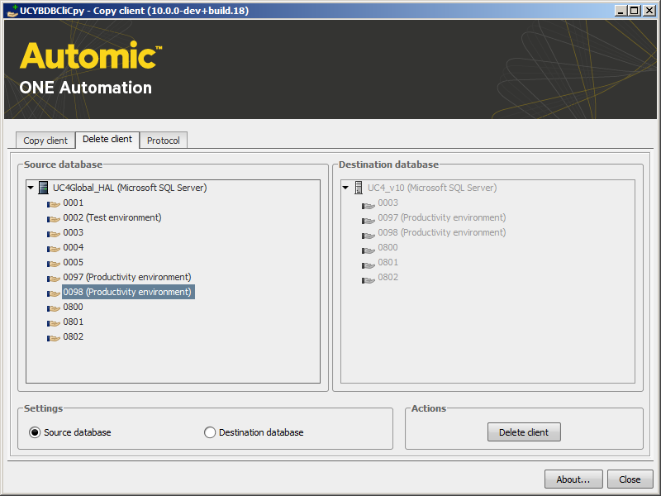Click the client icon next to destination 0802

pos(368,280)
